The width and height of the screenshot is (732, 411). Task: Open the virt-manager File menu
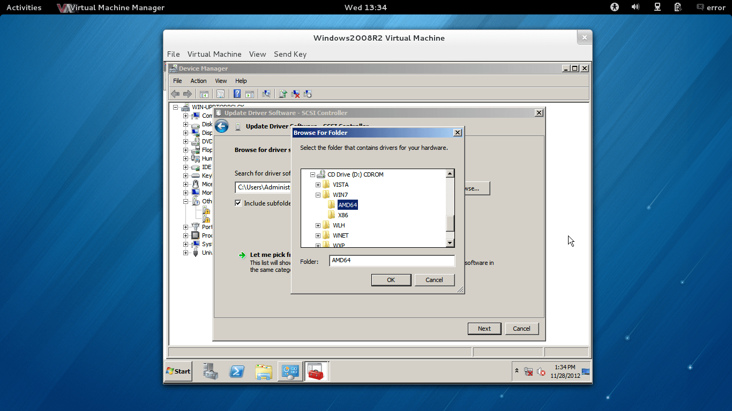point(173,54)
